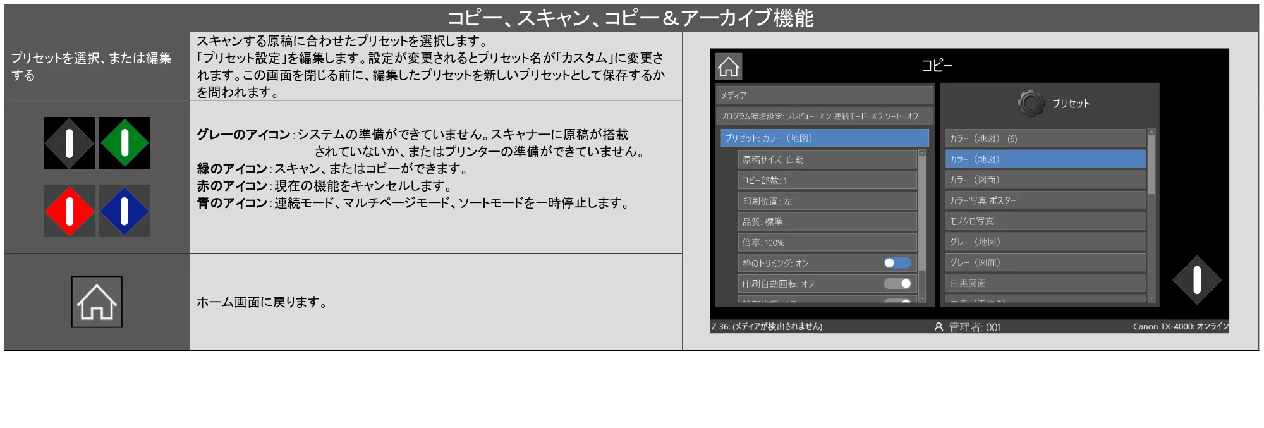Click the preset list scrollbar
The width and height of the screenshot is (1264, 428).
click(x=1152, y=165)
